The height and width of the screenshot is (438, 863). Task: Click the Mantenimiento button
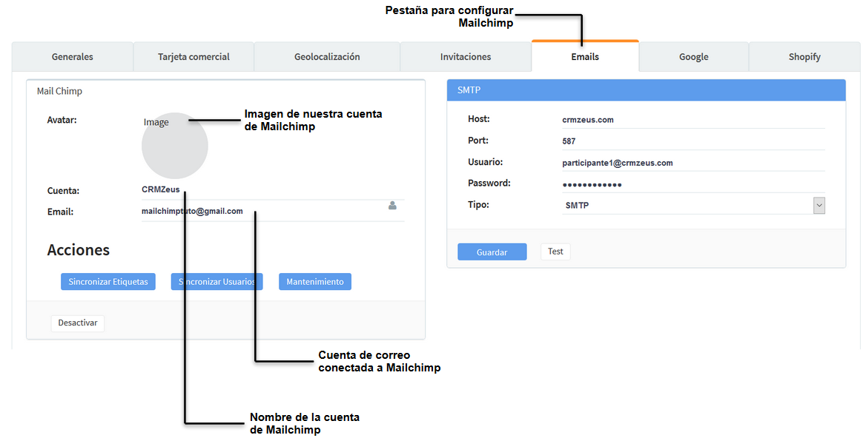[315, 281]
